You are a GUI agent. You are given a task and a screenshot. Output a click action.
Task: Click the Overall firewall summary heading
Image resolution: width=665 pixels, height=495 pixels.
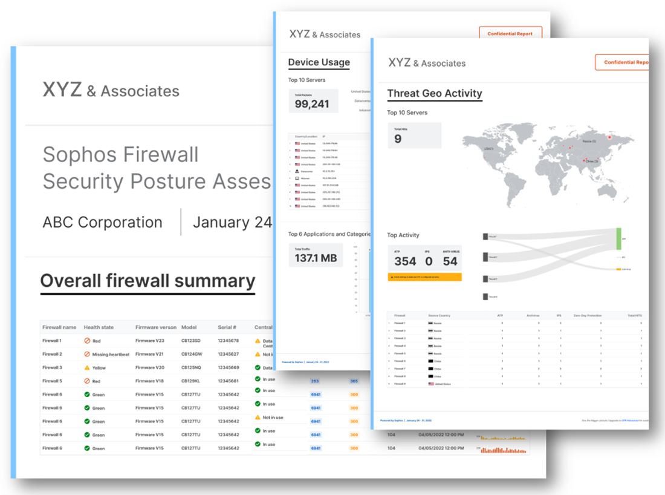coord(148,281)
